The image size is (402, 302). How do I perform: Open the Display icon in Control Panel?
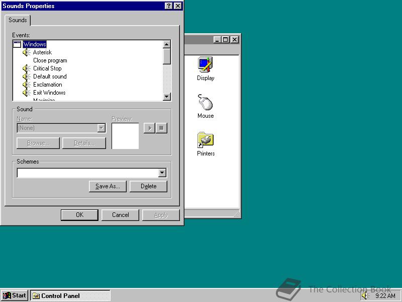206,65
